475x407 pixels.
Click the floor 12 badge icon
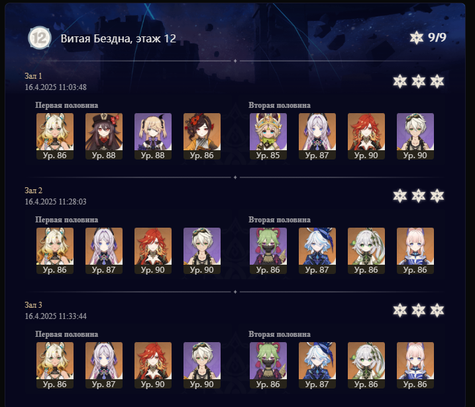(x=39, y=38)
